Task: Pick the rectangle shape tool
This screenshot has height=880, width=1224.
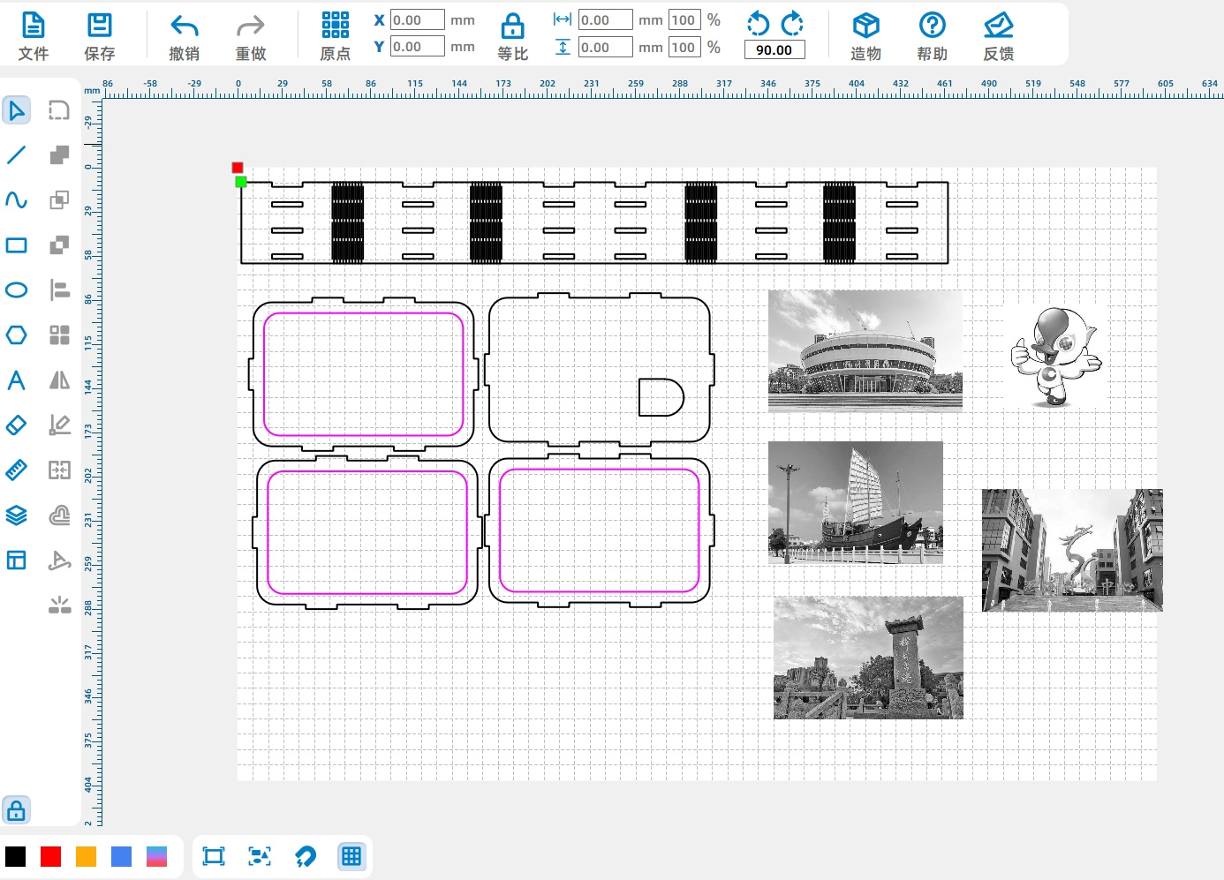Action: click(x=16, y=245)
